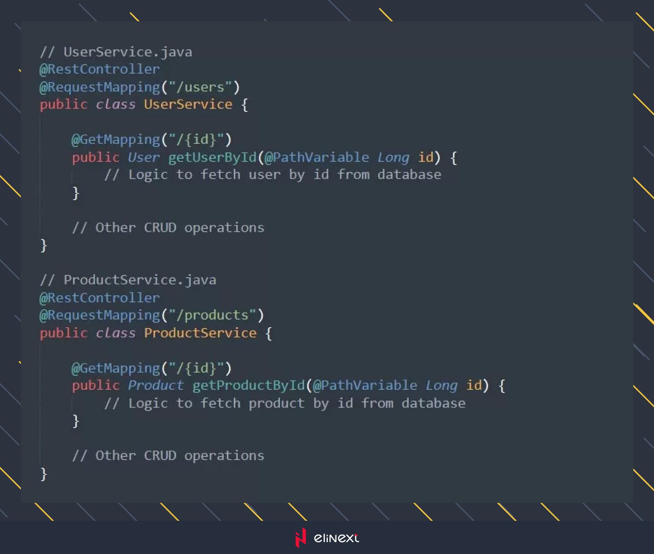Click the closing brace ending ProductService class
Viewport: 654px width, 554px height.
point(43,474)
